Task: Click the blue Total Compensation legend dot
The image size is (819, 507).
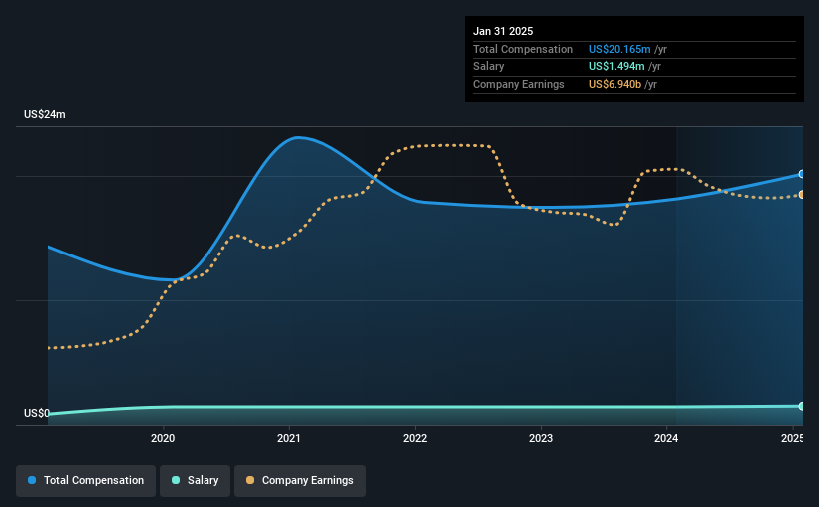Action: pos(32,480)
